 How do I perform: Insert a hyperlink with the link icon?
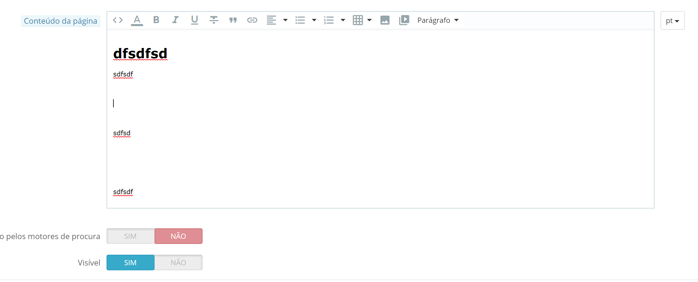coord(252,20)
